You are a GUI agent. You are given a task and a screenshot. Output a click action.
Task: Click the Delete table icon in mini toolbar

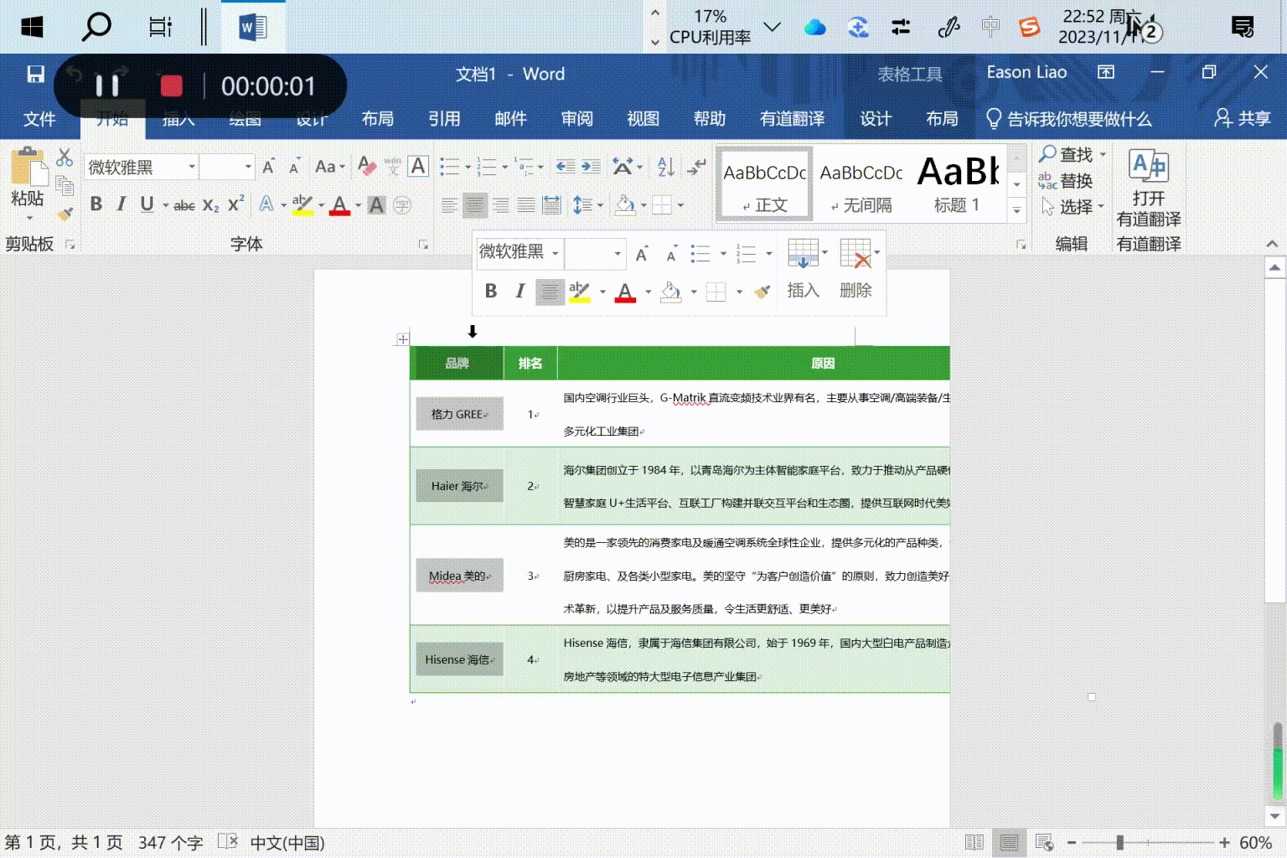coord(855,253)
